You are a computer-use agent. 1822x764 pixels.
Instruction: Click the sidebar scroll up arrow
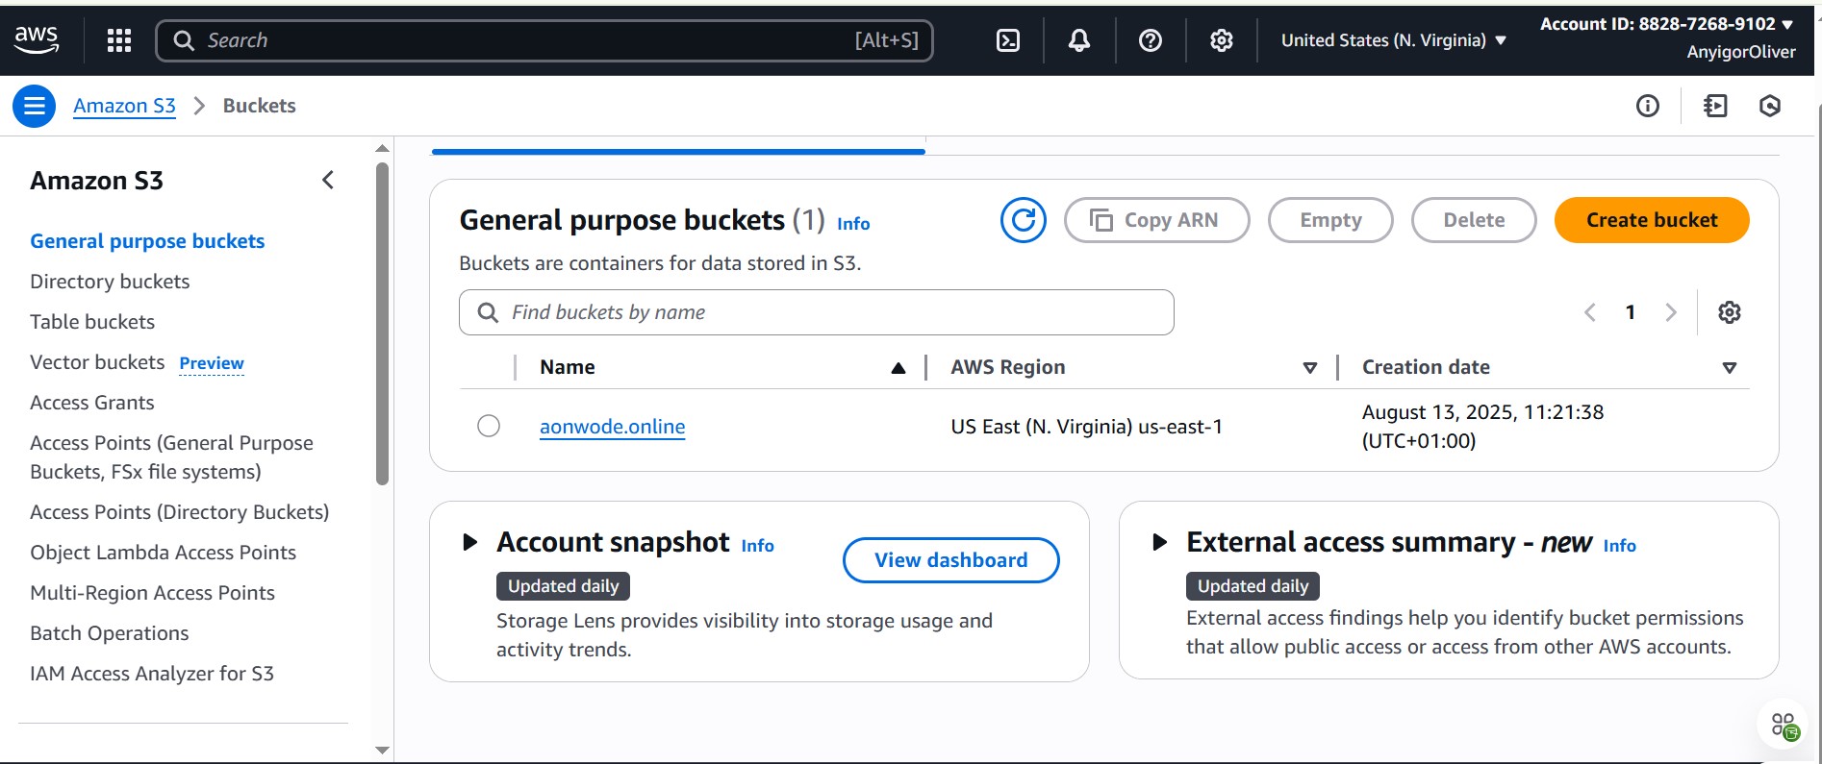click(x=382, y=148)
